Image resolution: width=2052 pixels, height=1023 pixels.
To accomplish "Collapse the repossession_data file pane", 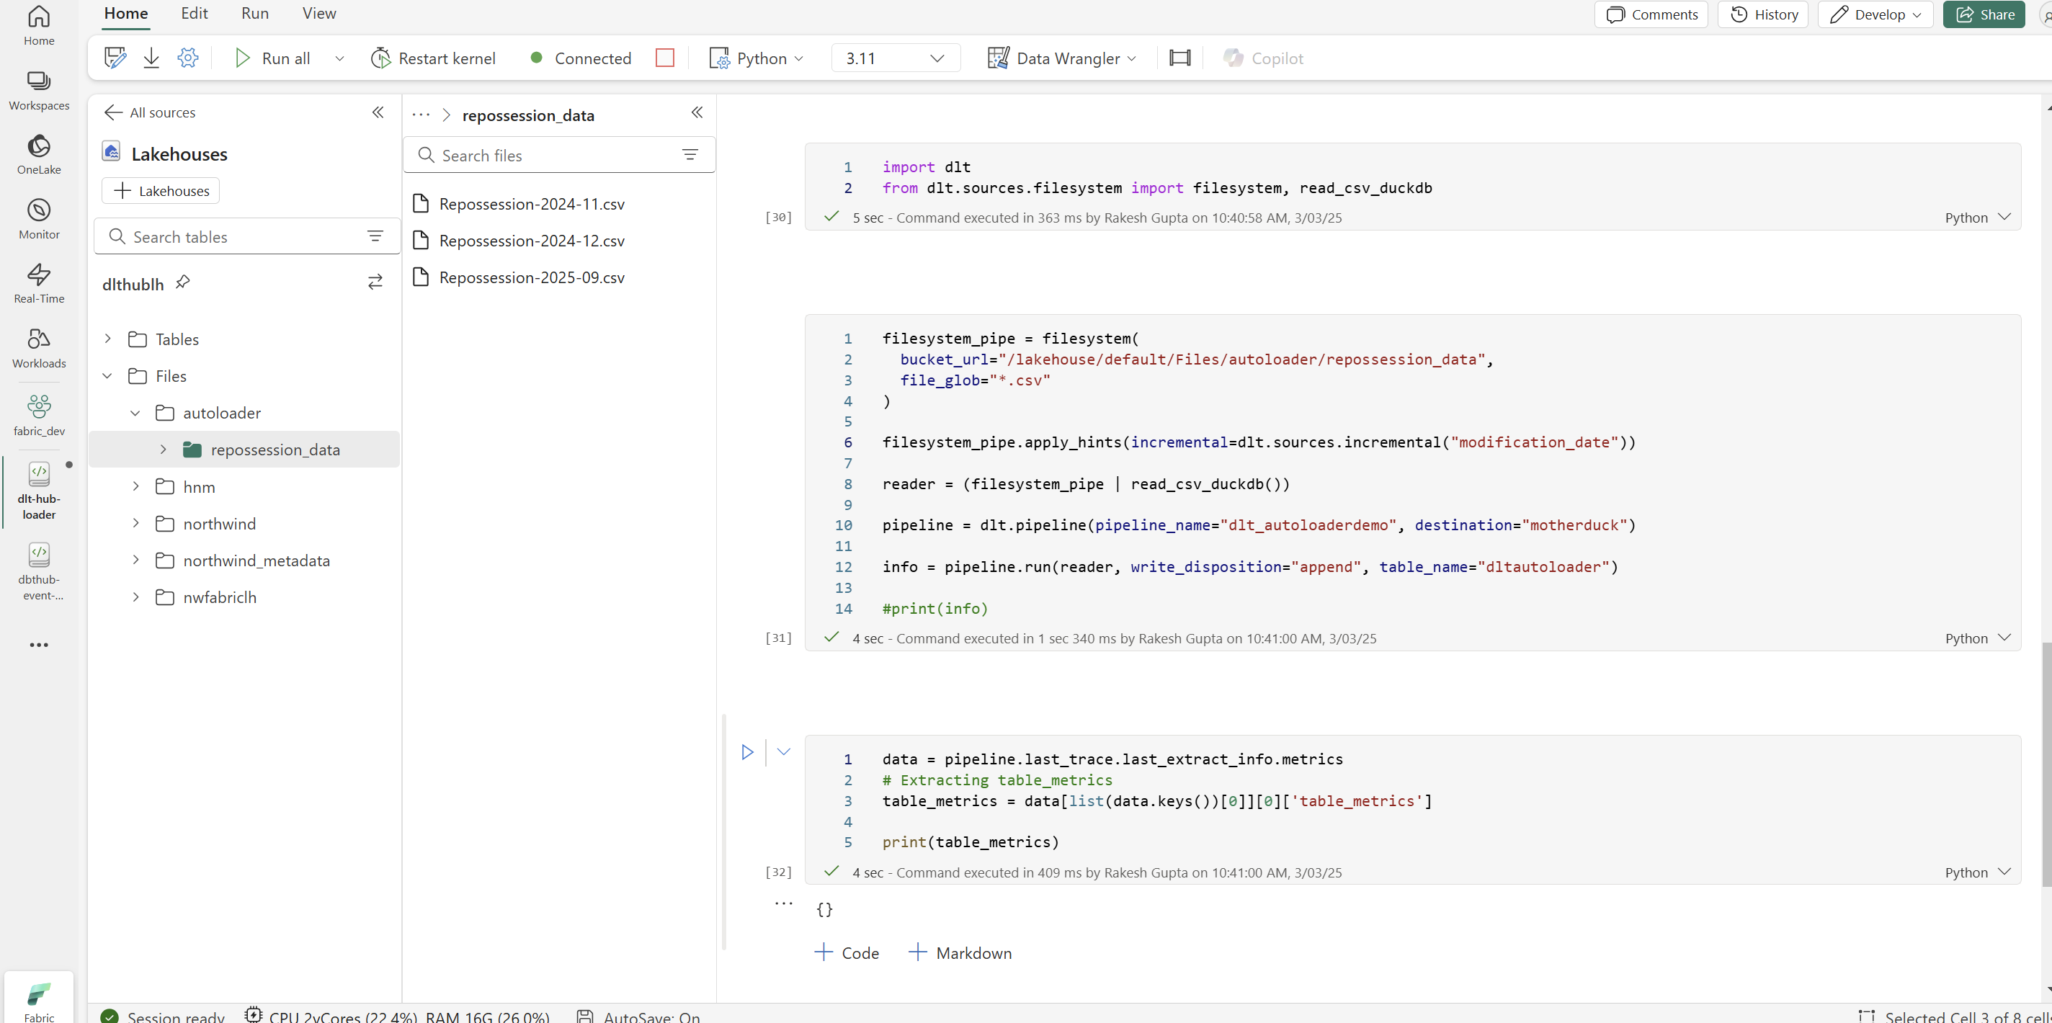I will coord(697,112).
